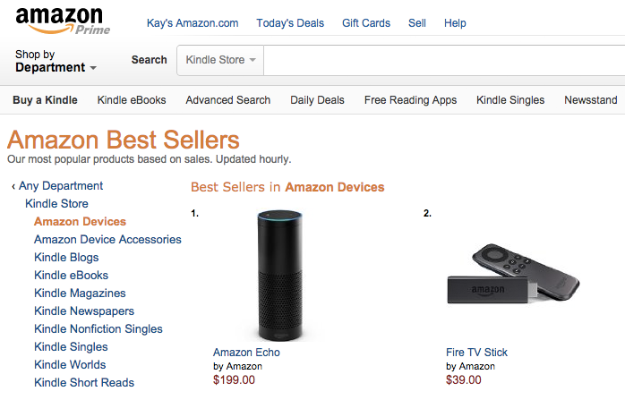Click inside the search text field
This screenshot has height=400, width=625.
pos(443,60)
